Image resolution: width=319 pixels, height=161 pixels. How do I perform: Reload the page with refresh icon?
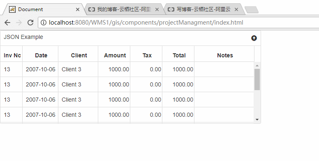click(30, 23)
